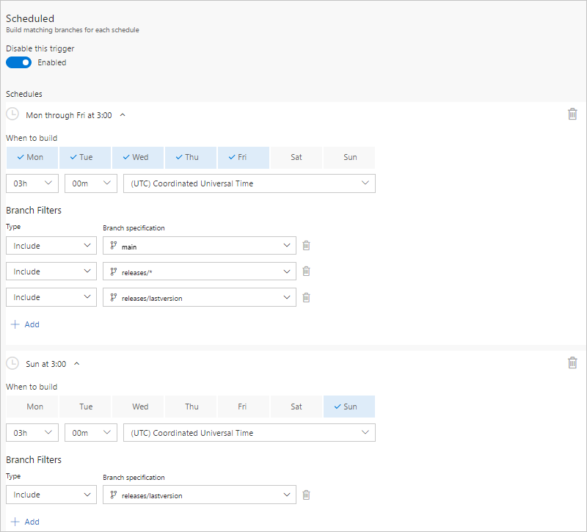Add a branch filter to weekday schedule
This screenshot has width=587, height=532.
coord(25,324)
